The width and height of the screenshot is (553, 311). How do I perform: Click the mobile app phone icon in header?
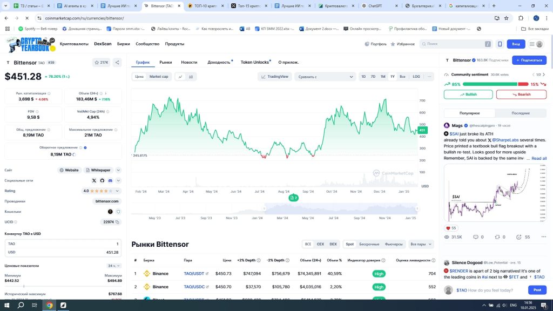(500, 44)
